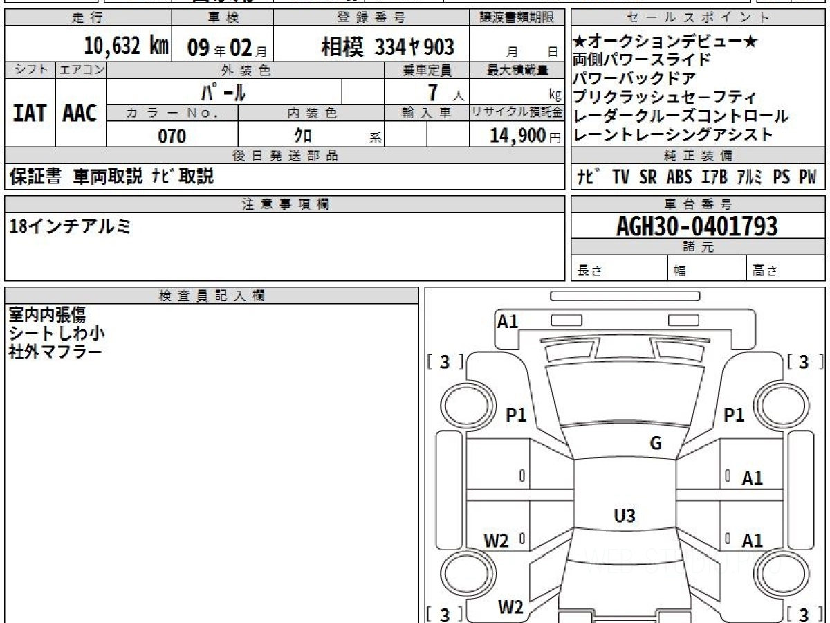
Task: Select the lower-left wheel circle in diagram
Action: pyautogui.click(x=465, y=574)
